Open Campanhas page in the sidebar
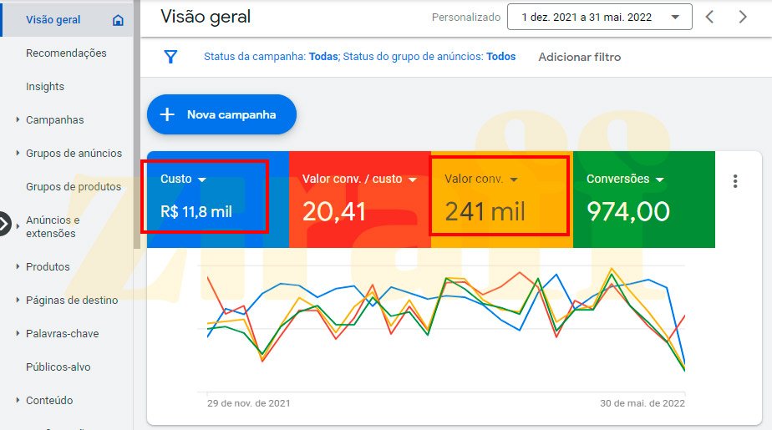Image resolution: width=772 pixels, height=430 pixels. tap(54, 120)
